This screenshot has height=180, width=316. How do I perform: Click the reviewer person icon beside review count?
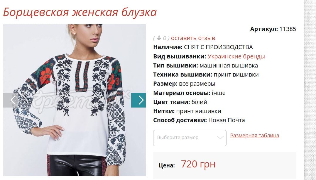pyautogui.click(x=159, y=38)
